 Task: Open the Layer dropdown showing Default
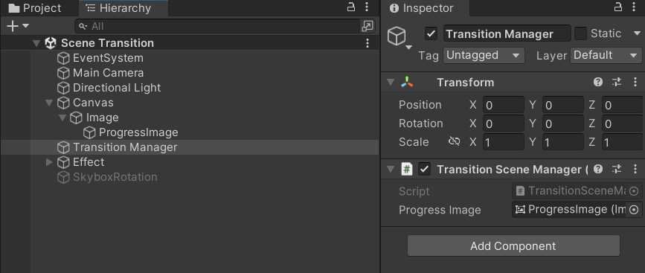tap(606, 56)
